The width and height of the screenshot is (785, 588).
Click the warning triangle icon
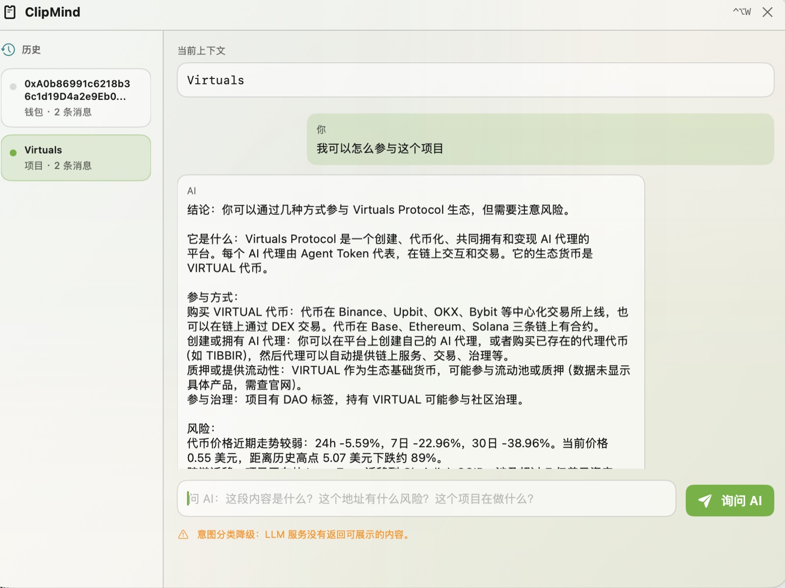[x=183, y=535]
